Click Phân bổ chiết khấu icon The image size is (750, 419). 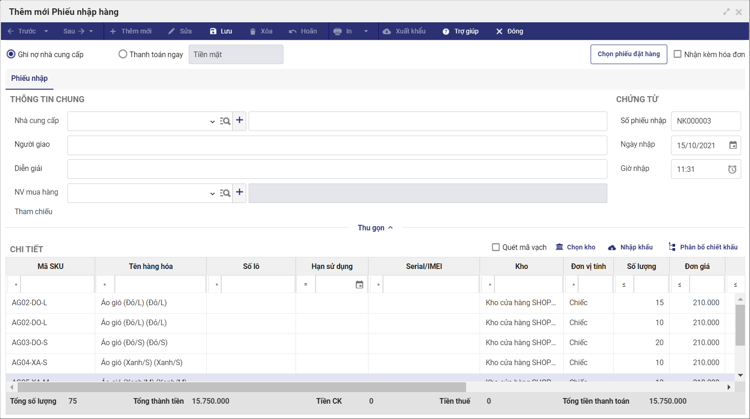pos(672,247)
